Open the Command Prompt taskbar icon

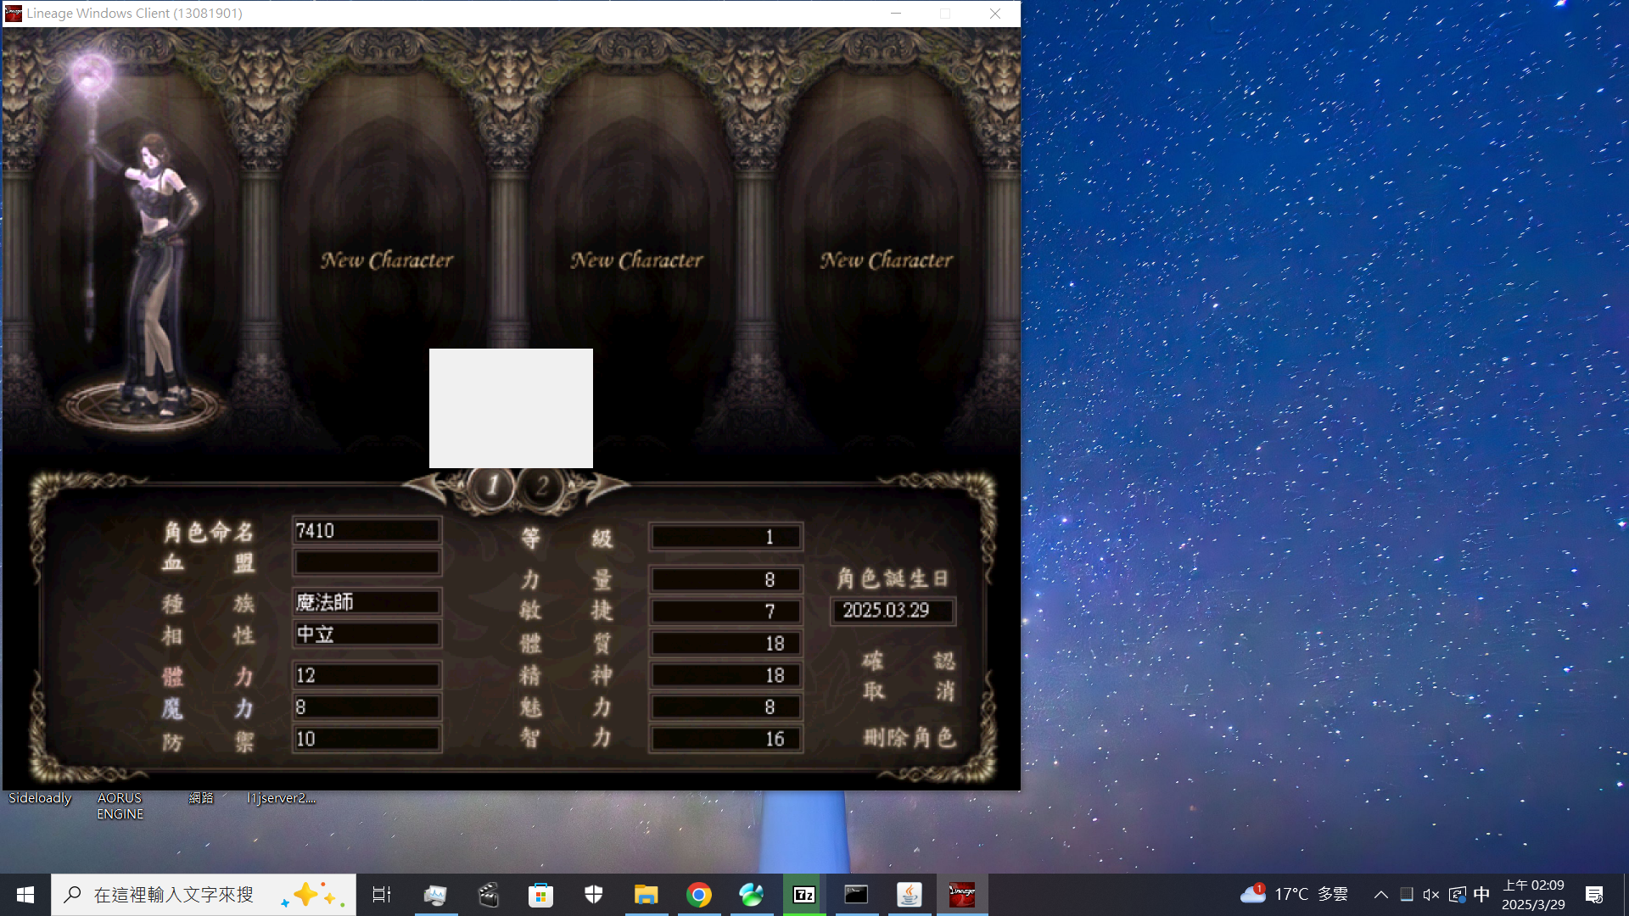point(856,895)
